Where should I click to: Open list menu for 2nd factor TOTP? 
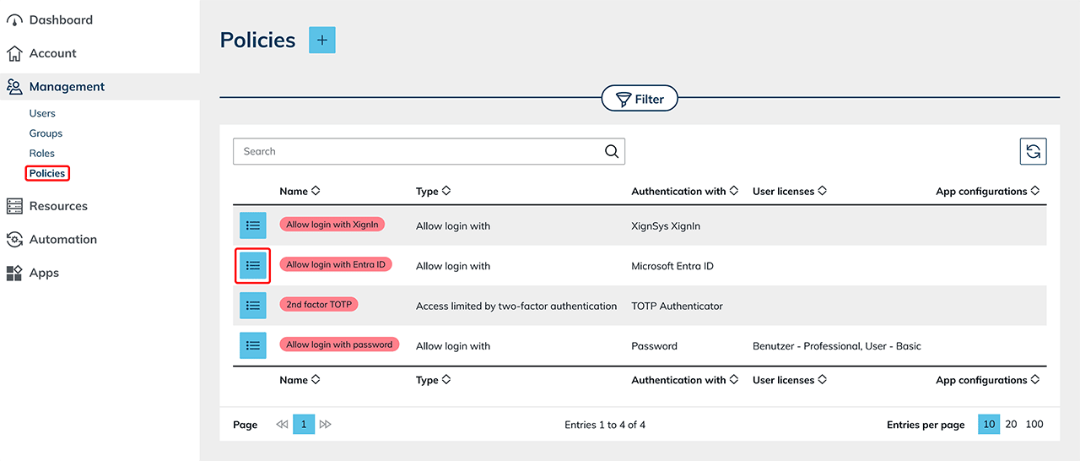point(253,306)
